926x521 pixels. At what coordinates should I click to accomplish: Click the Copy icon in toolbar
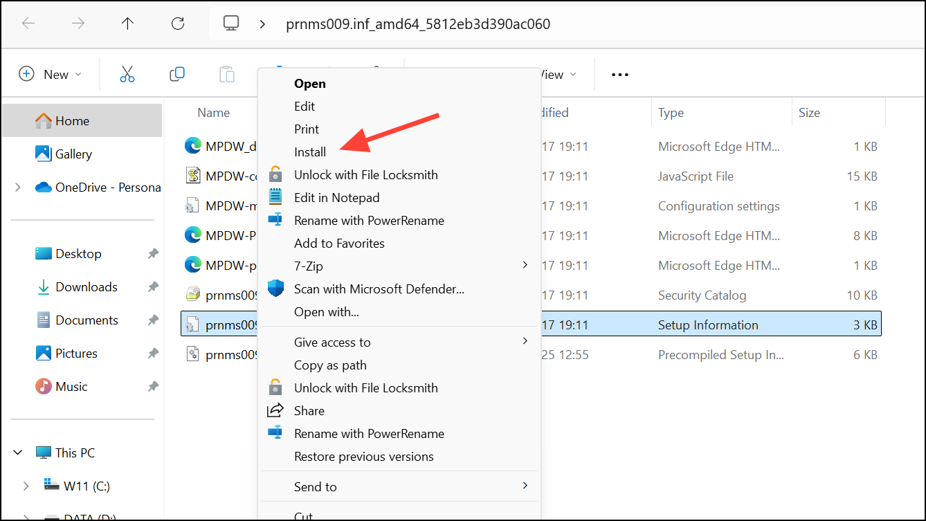(x=177, y=74)
